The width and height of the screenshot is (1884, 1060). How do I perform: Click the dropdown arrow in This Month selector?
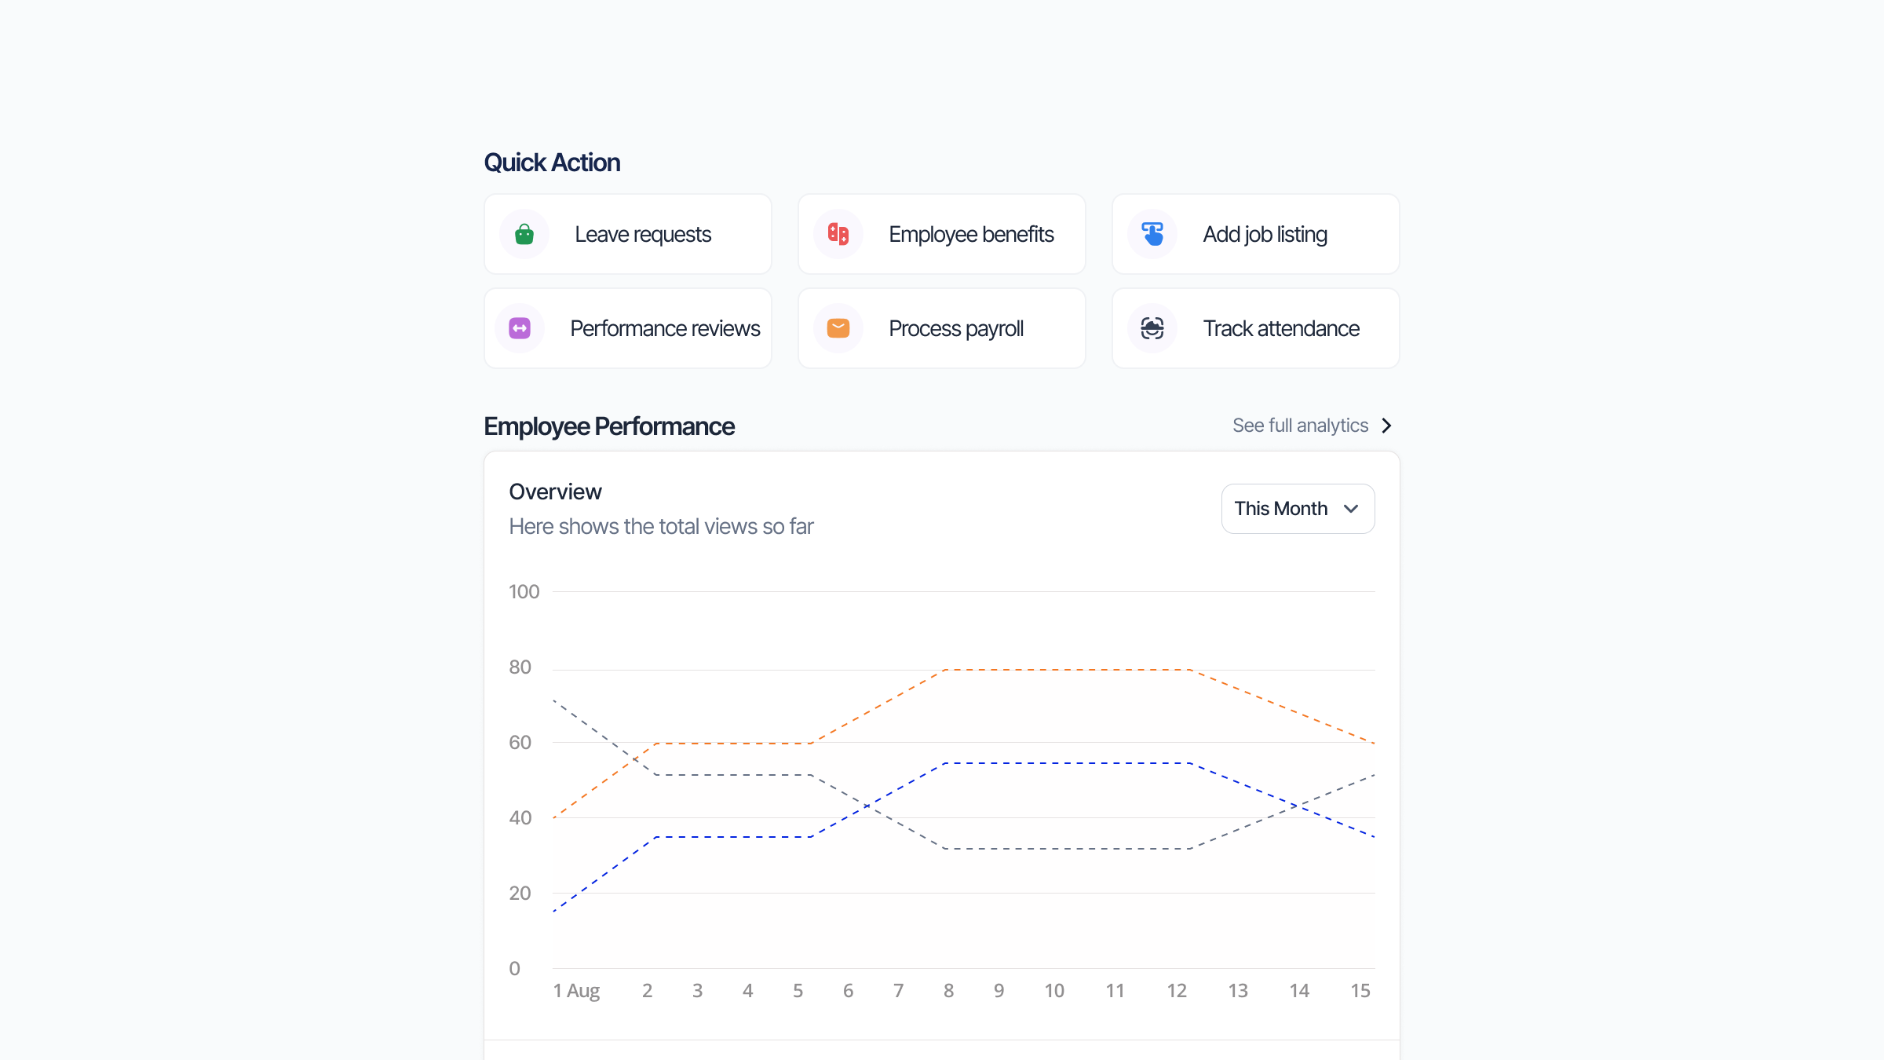click(x=1351, y=509)
